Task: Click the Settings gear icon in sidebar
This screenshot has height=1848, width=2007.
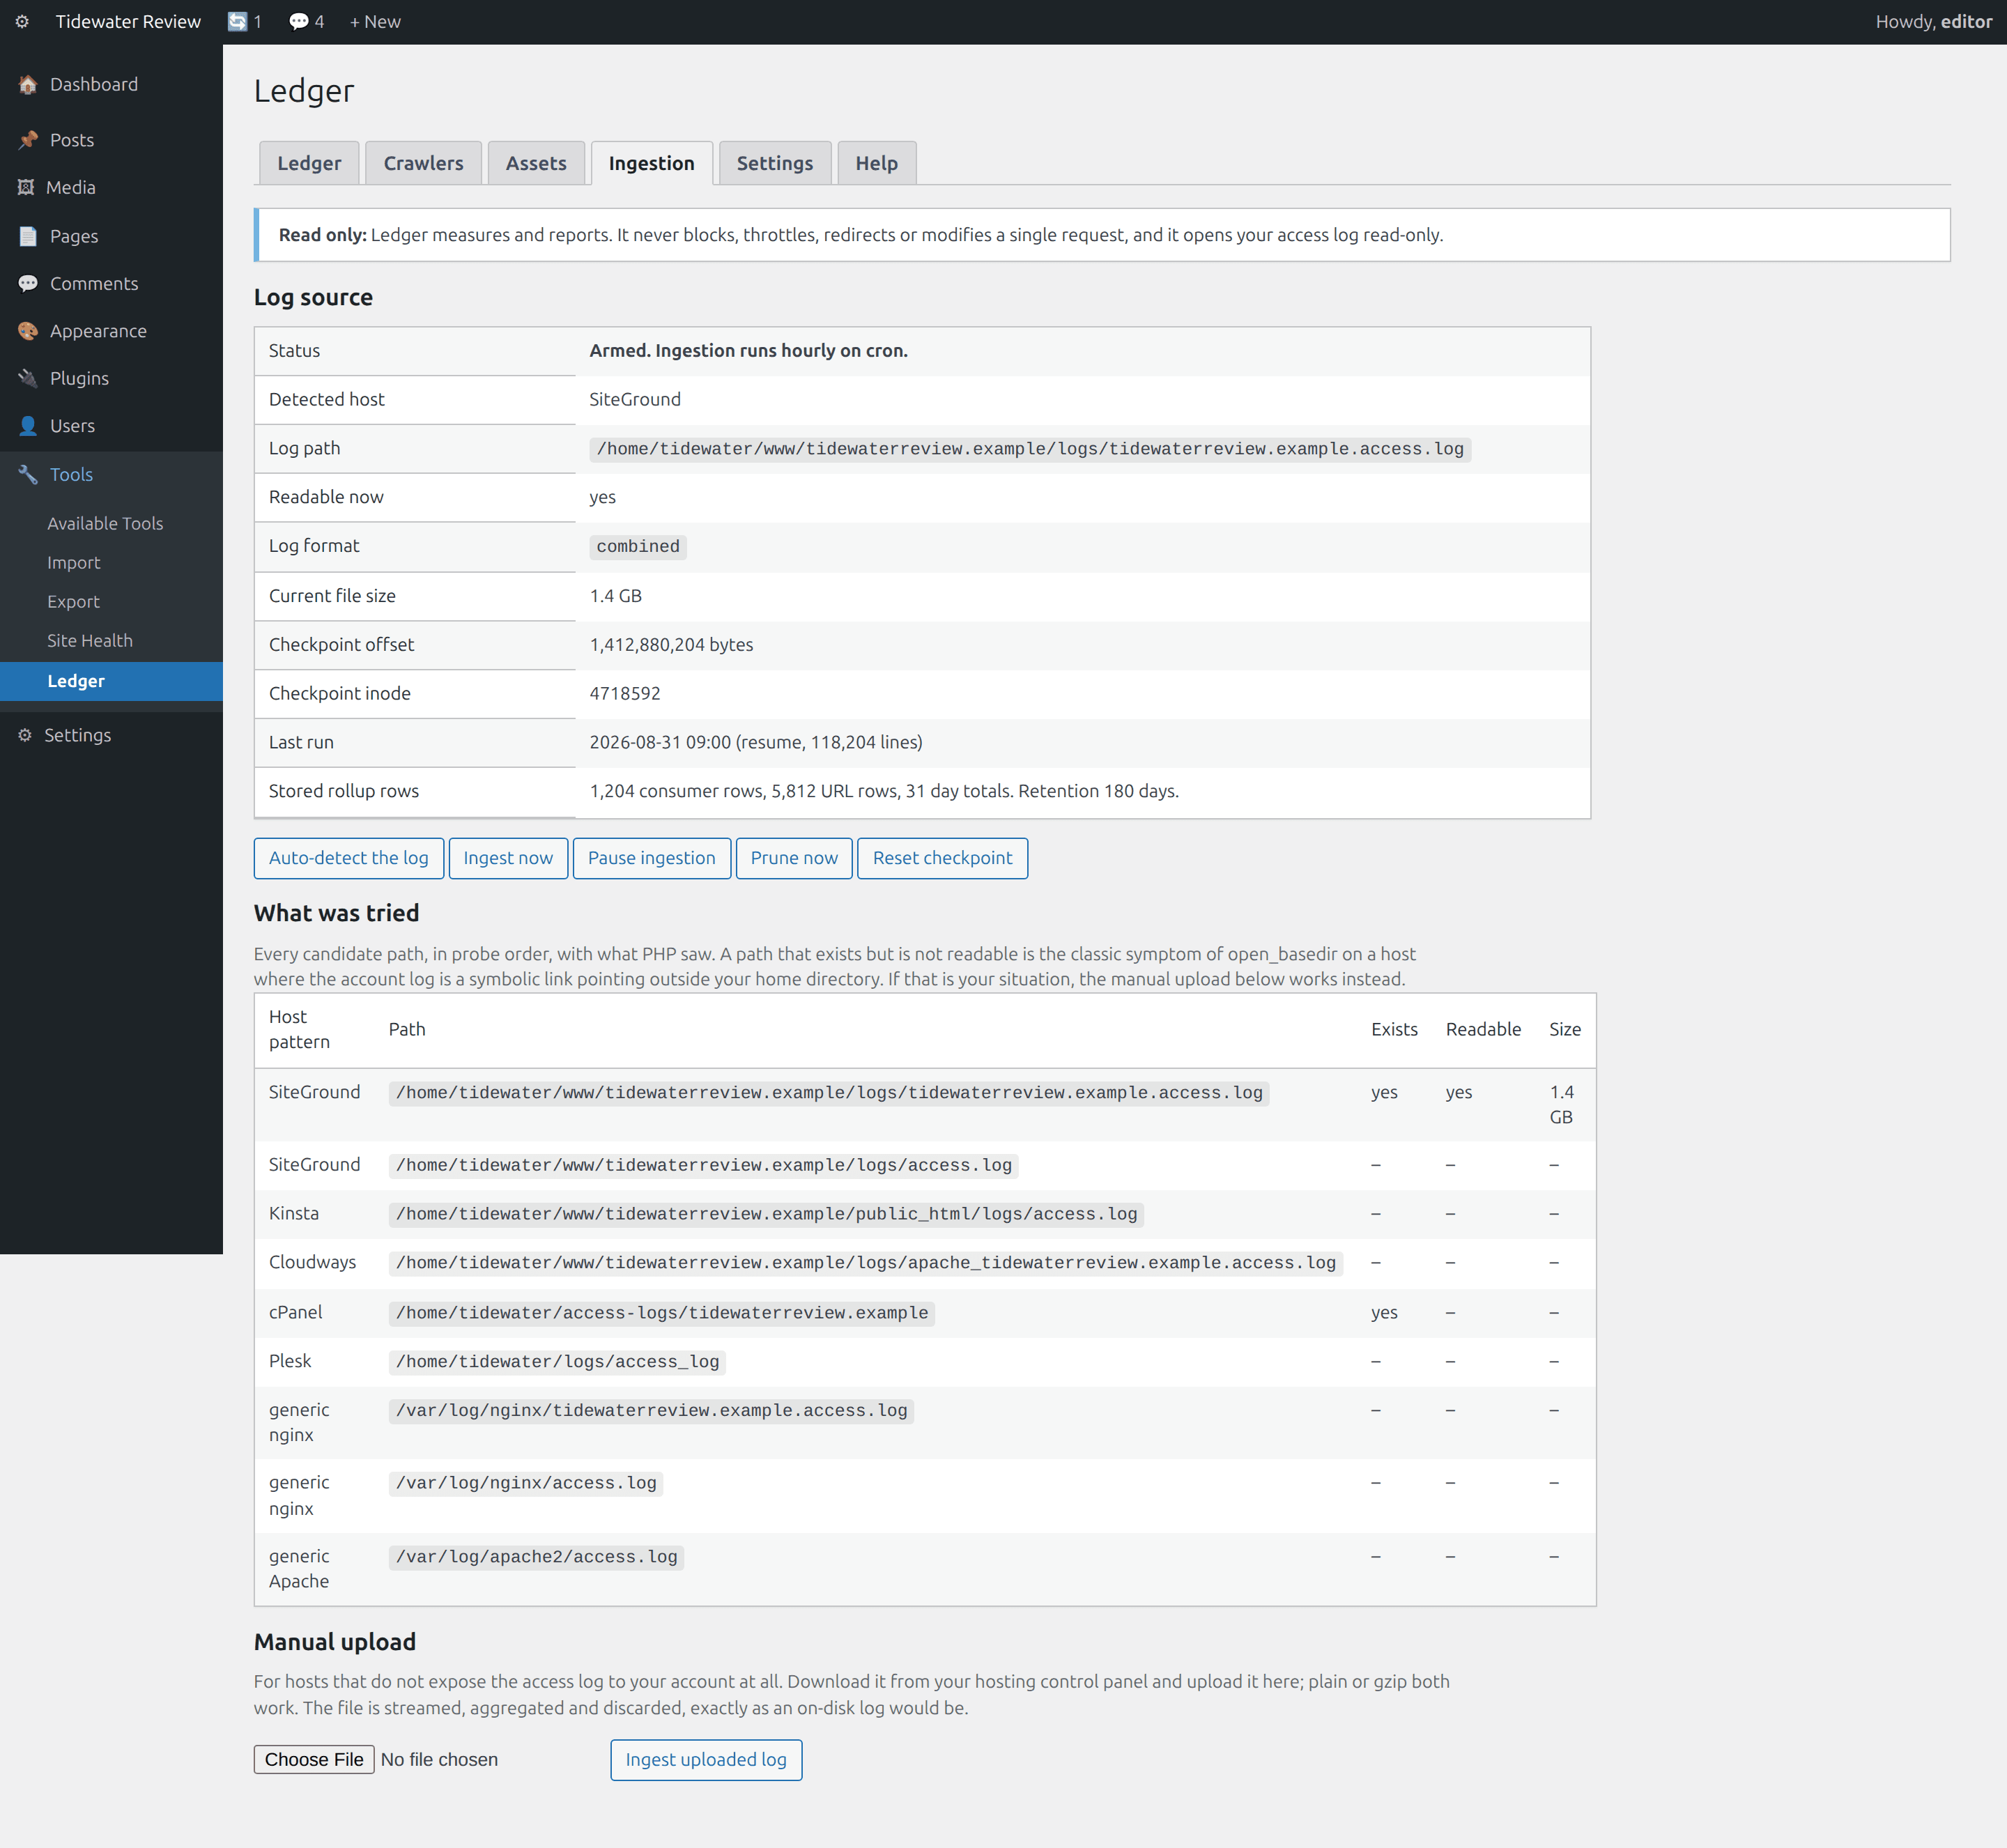Action: 25,735
